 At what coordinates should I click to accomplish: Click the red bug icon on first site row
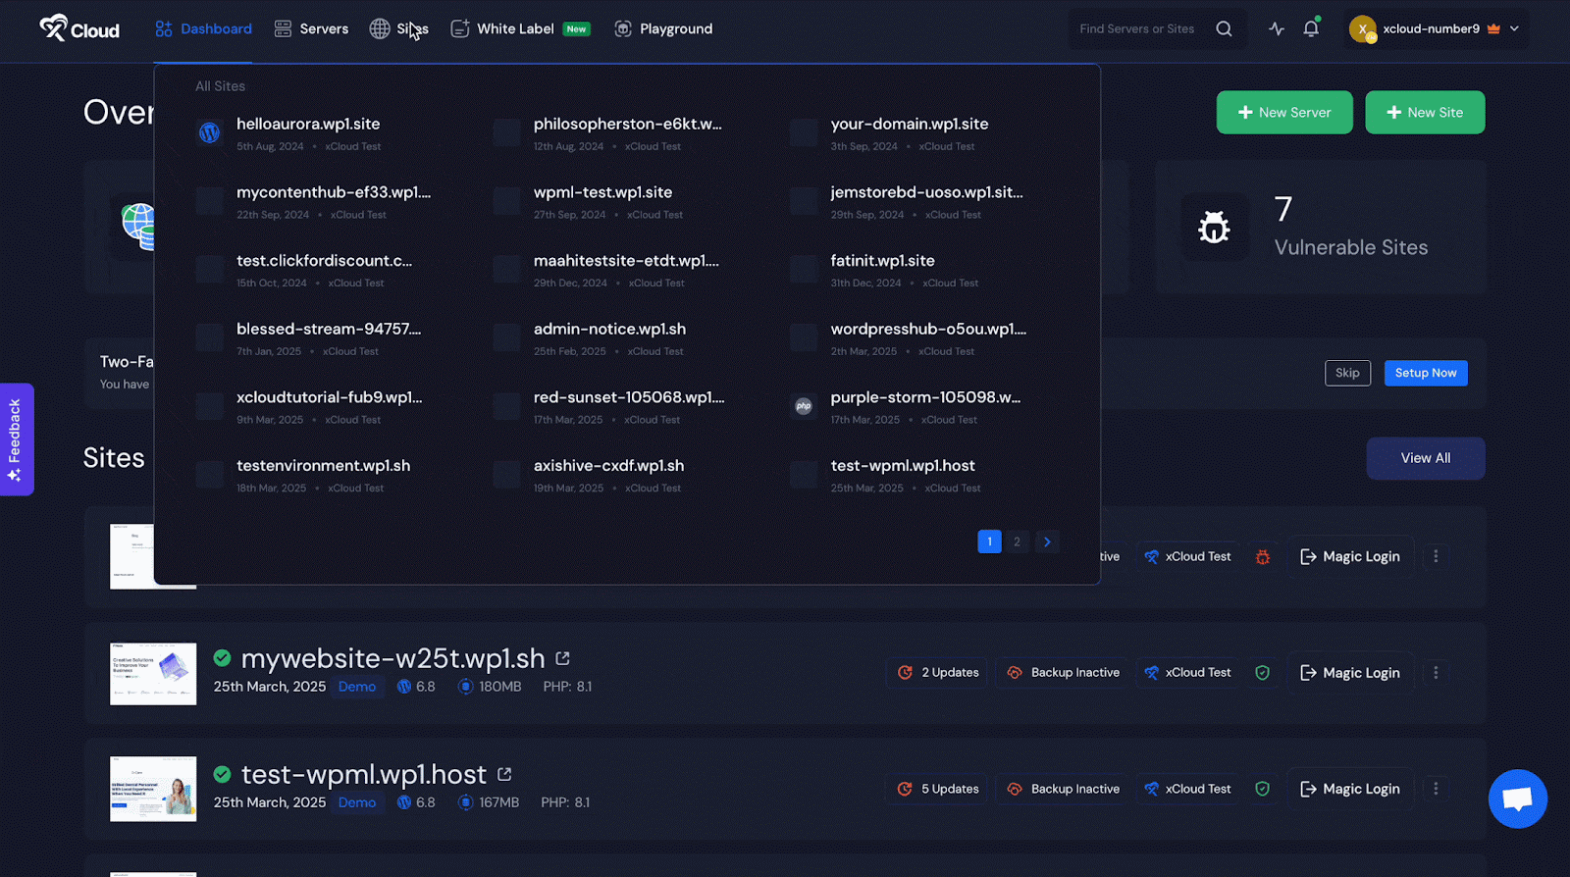(x=1263, y=557)
